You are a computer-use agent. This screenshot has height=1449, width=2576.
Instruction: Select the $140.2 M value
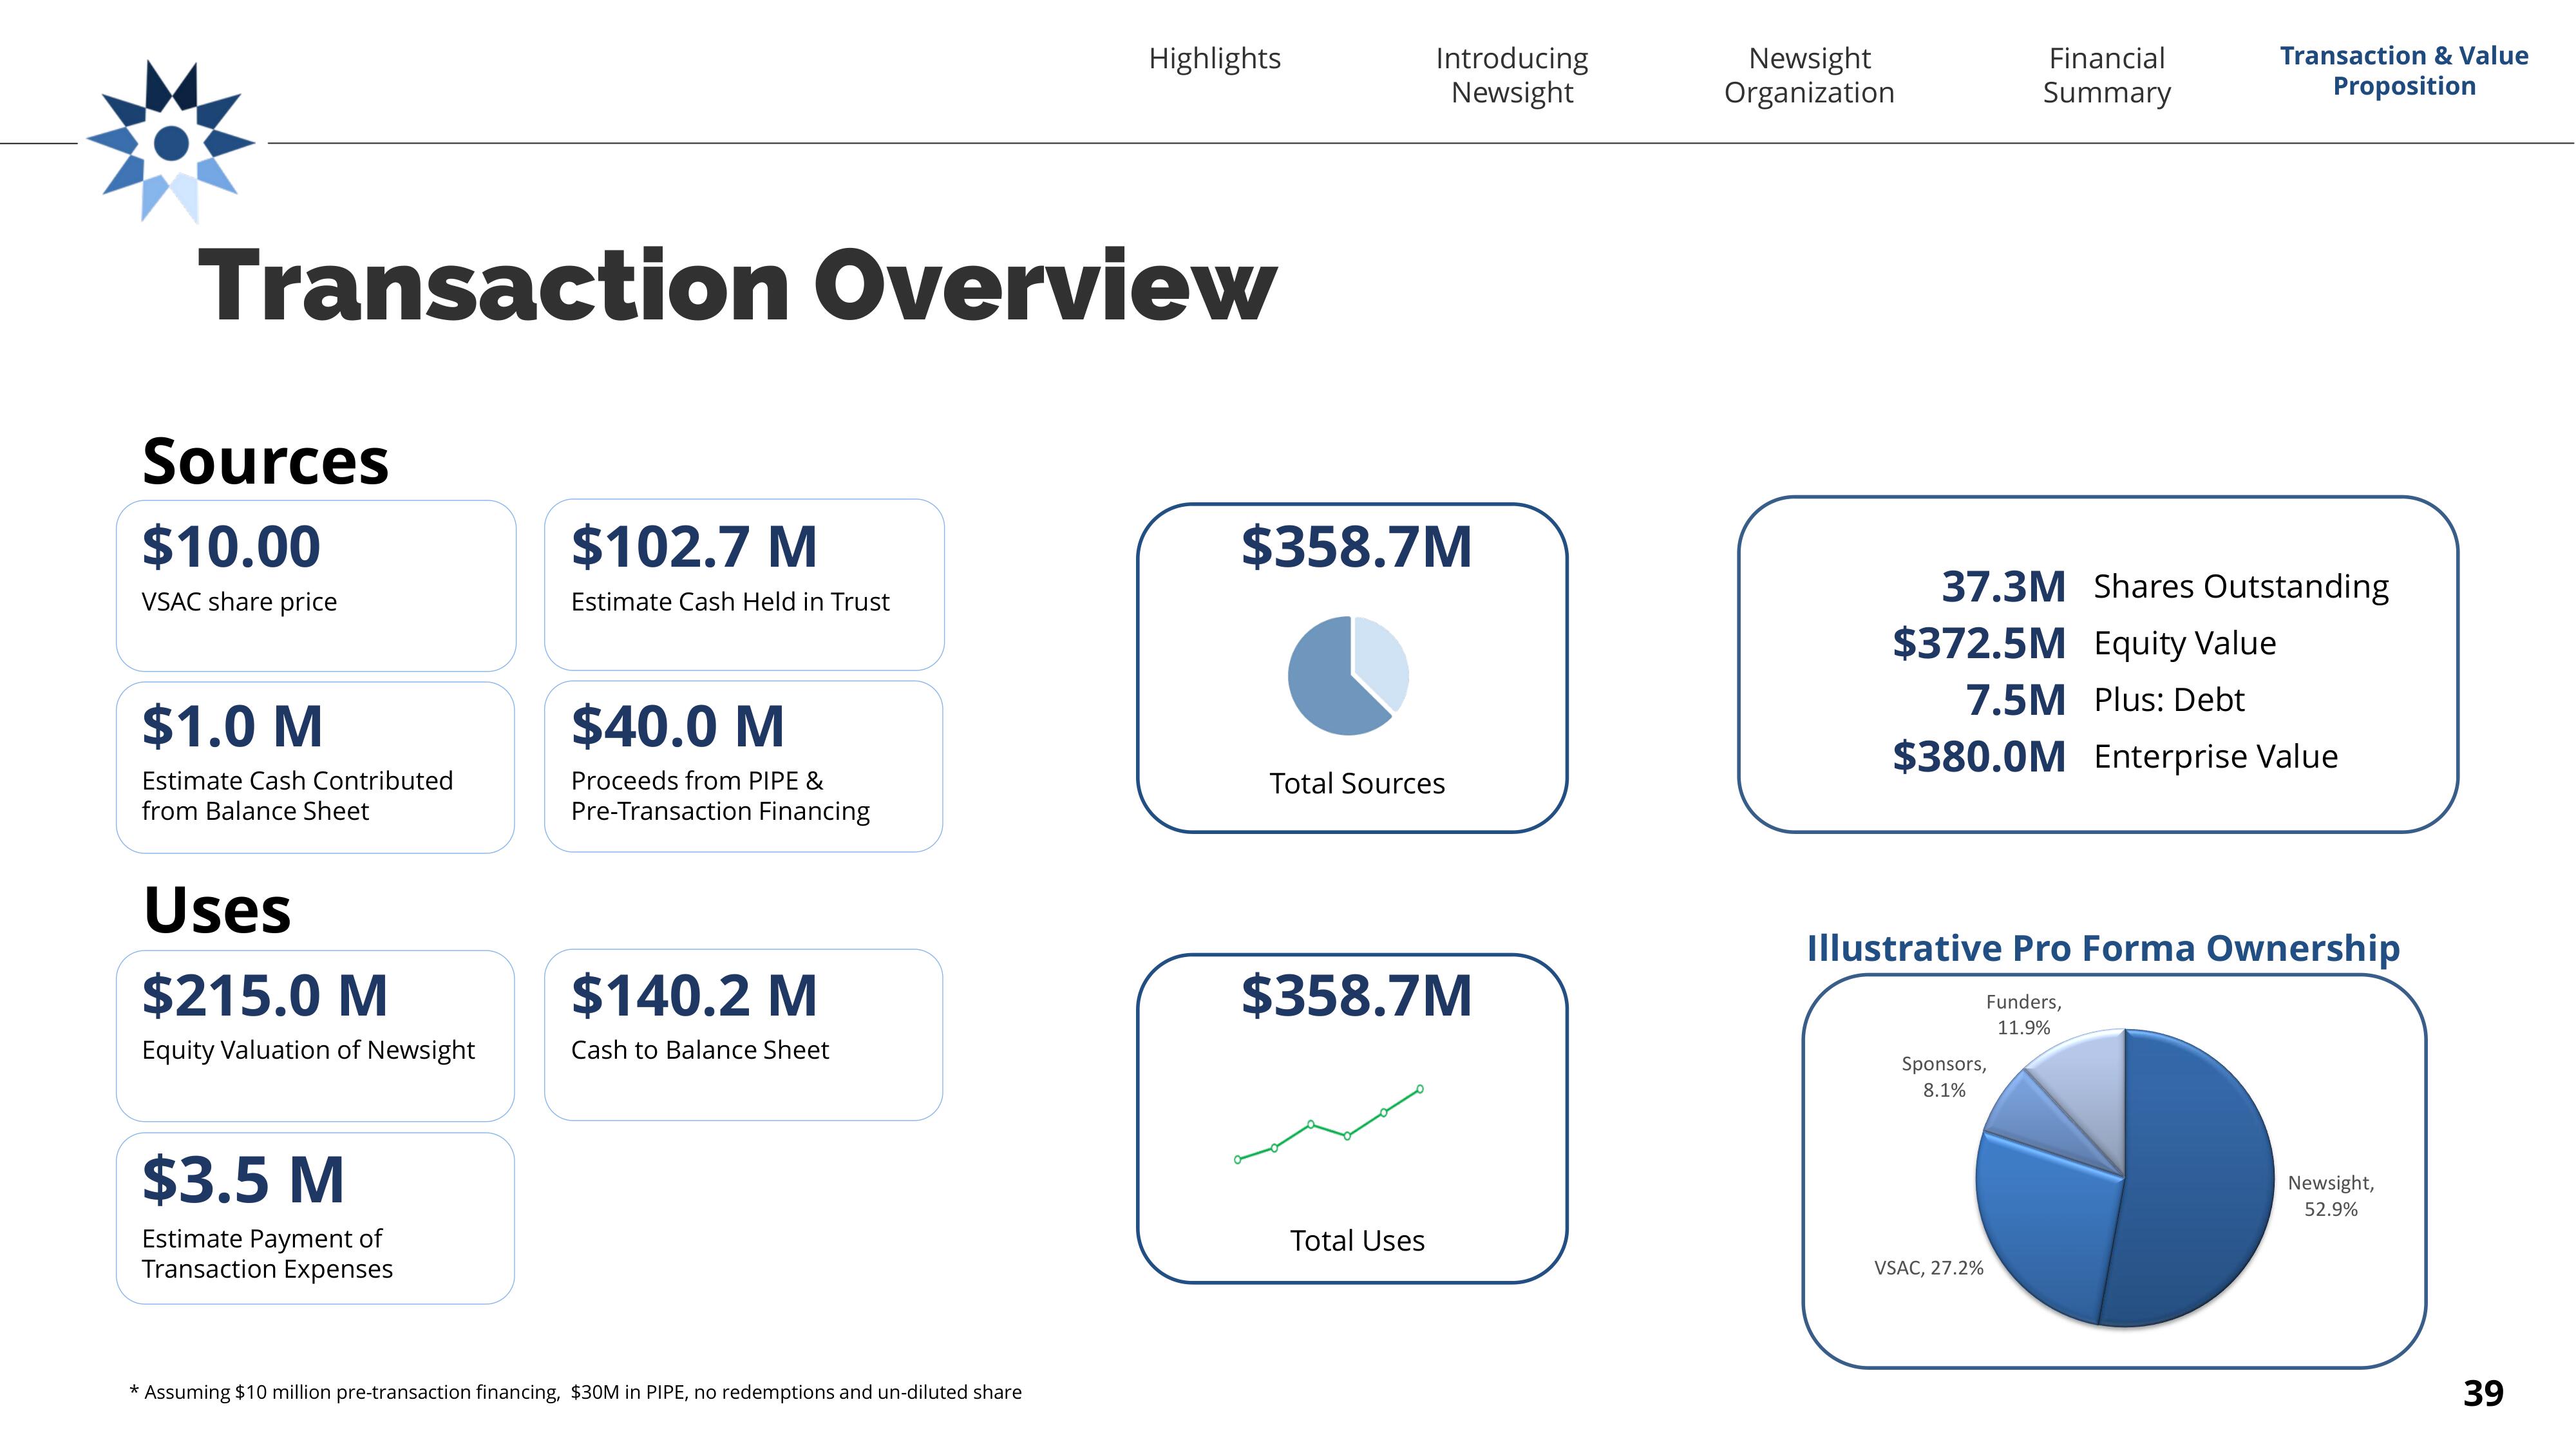coord(694,996)
